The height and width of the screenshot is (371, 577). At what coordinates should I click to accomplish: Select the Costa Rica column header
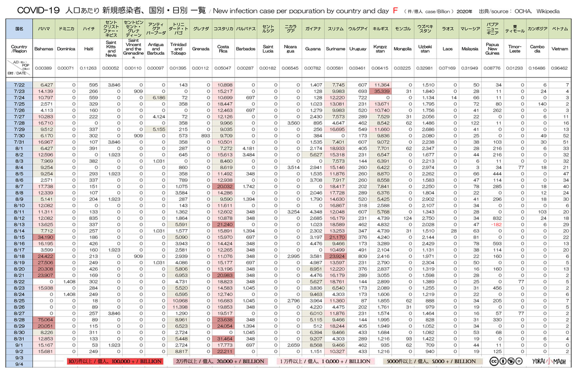[x=223, y=49]
